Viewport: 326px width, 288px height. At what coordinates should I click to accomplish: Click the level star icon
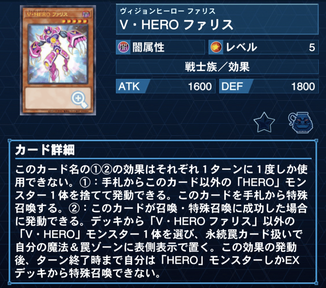216,47
